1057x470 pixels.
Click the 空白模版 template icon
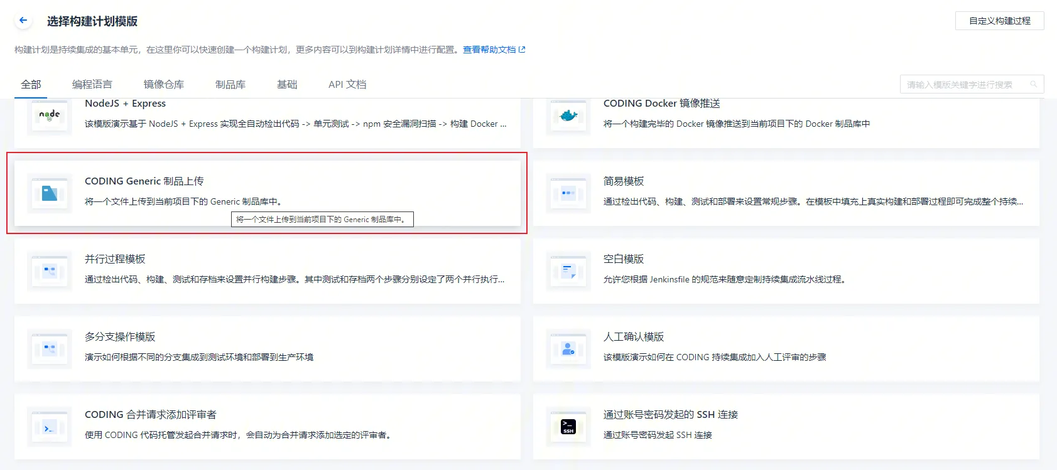click(x=568, y=271)
